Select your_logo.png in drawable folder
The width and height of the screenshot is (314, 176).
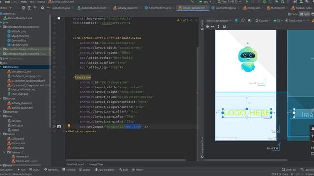click(18, 94)
